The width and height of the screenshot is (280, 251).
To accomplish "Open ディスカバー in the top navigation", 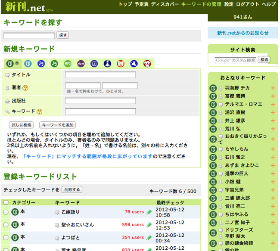I will 165,4.
